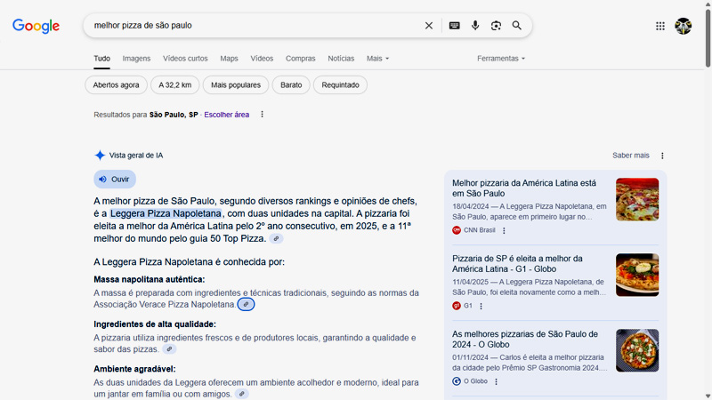712x400 pixels.
Task: Open the Google account profile avatar
Action: coord(683,26)
